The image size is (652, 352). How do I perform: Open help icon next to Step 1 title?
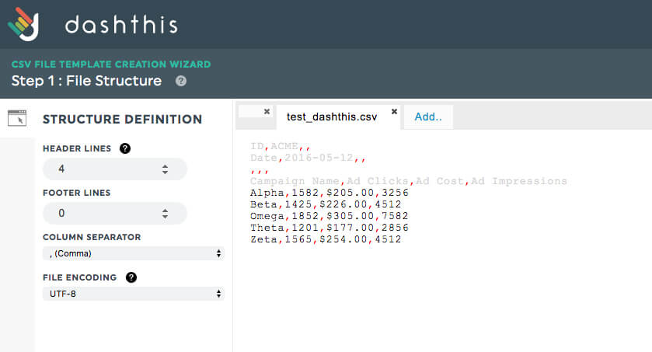point(181,81)
